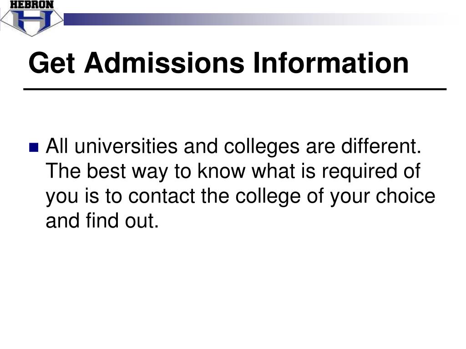This screenshot has height=349, width=466.
Task: Click the word colleges in the first line
Action: pos(262,148)
